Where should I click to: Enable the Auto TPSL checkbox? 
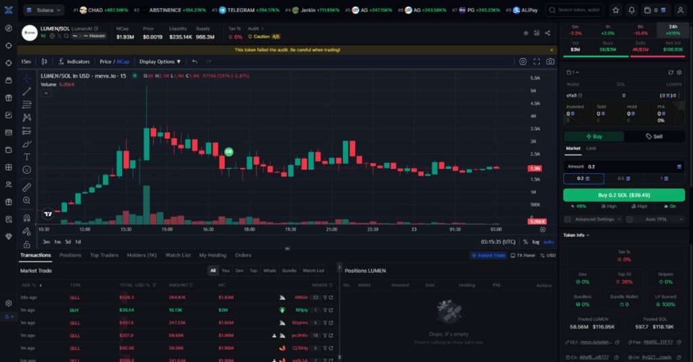(629, 219)
